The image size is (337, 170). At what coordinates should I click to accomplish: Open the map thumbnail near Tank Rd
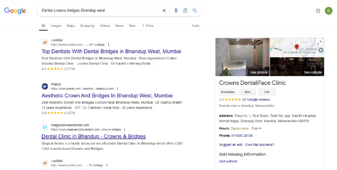[297, 47]
